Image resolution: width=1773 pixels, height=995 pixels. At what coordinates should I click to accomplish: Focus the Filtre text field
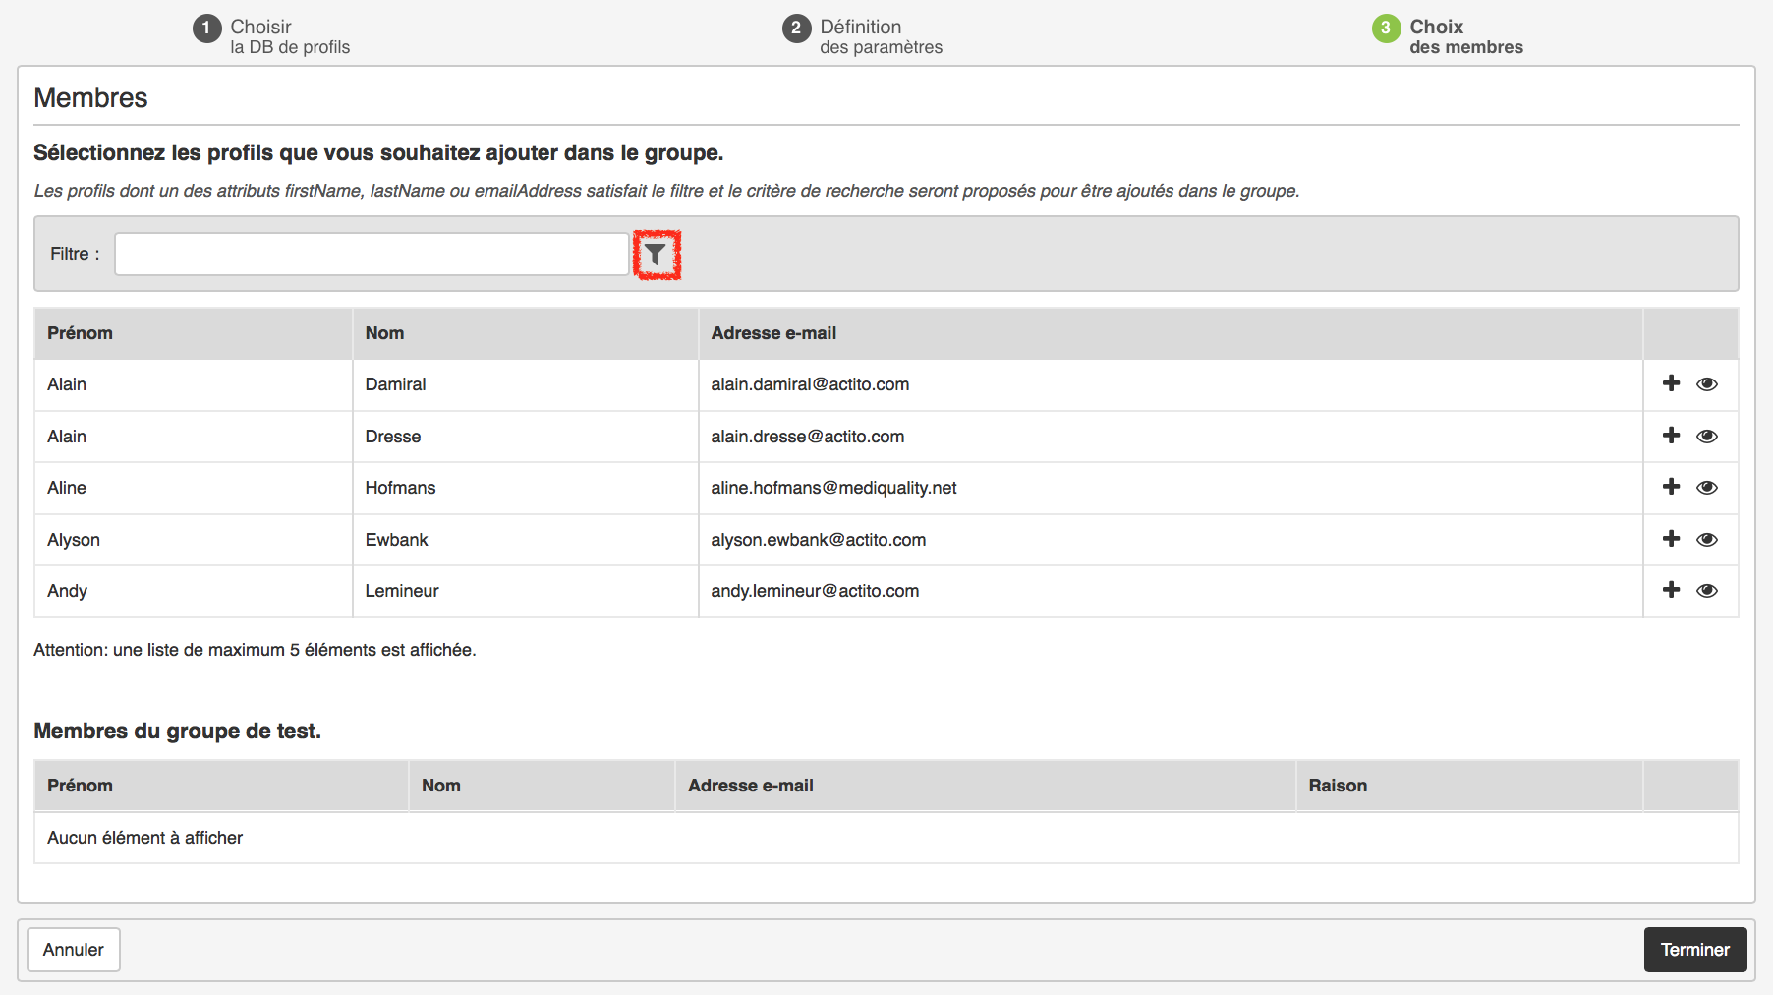[372, 255]
